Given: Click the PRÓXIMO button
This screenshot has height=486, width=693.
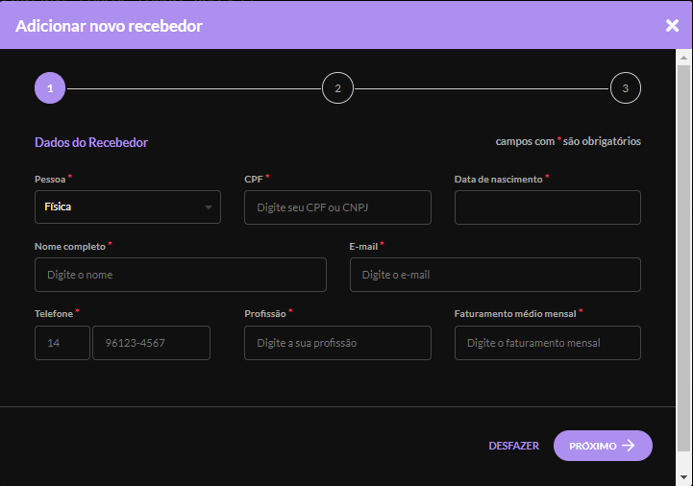Looking at the screenshot, I should point(603,446).
